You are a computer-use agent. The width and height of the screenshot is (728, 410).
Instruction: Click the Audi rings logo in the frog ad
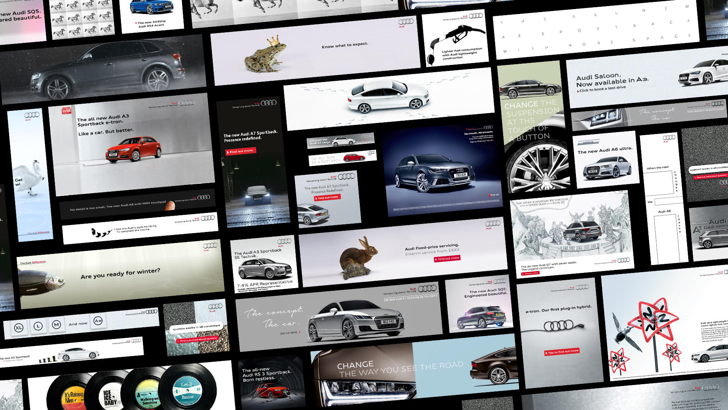406,22
